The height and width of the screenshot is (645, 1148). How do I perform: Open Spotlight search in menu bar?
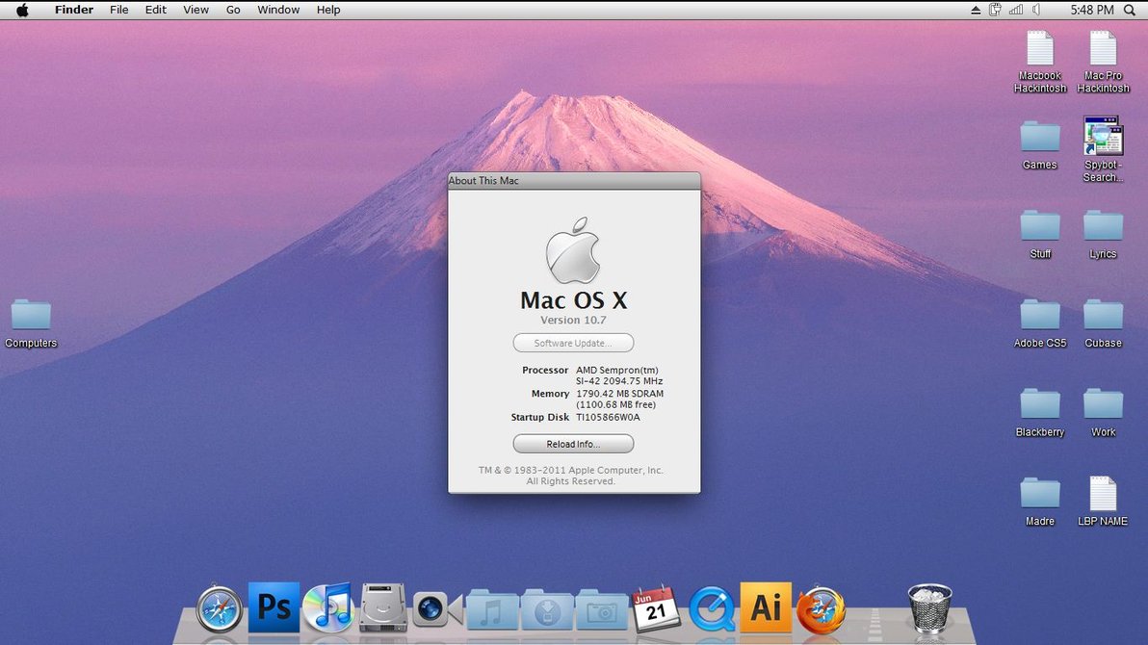[x=1129, y=10]
